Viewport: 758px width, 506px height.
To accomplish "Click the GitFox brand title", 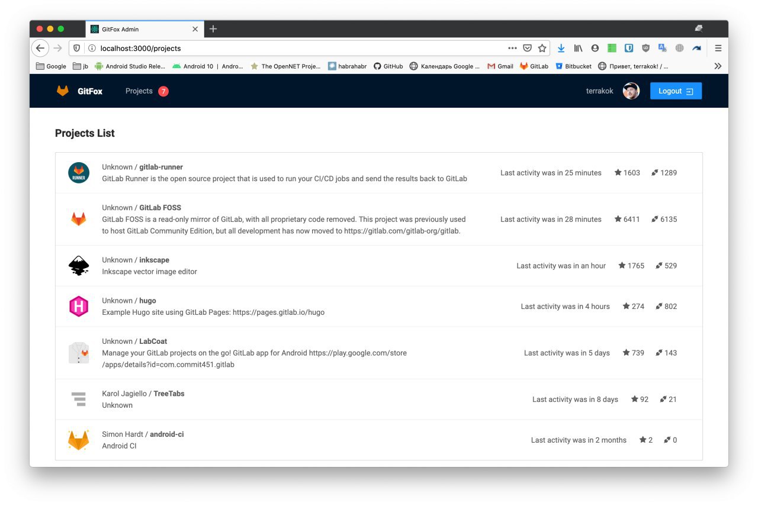I will pyautogui.click(x=90, y=91).
